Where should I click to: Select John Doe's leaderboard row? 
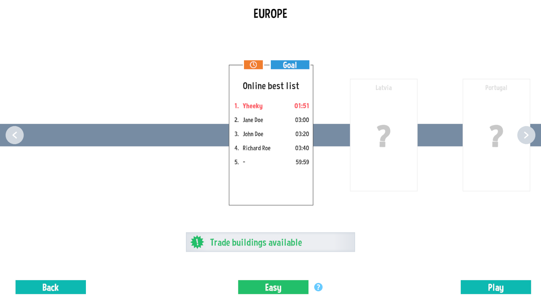click(271, 134)
